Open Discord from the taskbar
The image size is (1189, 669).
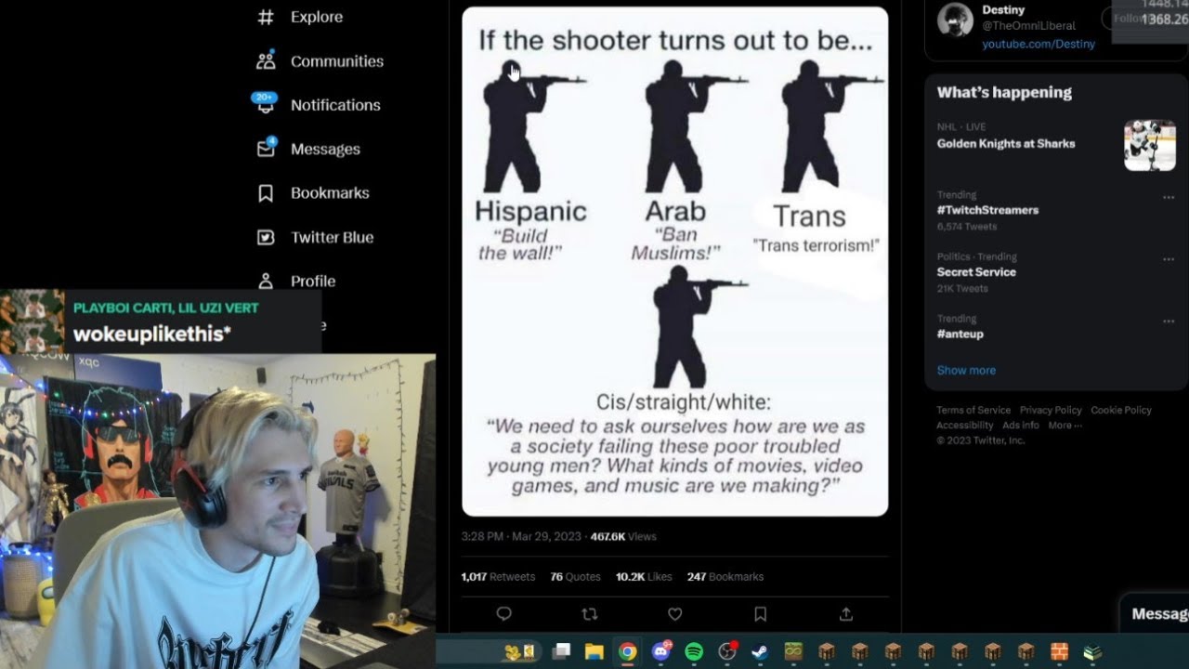[661, 651]
